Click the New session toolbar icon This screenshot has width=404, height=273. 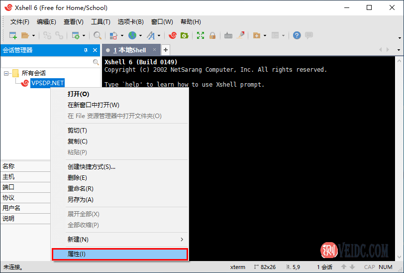(x=13, y=35)
